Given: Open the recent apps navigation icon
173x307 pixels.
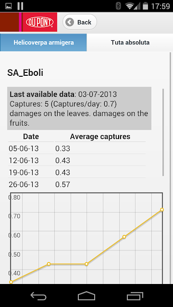Looking at the screenshot, I should pos(135,295).
